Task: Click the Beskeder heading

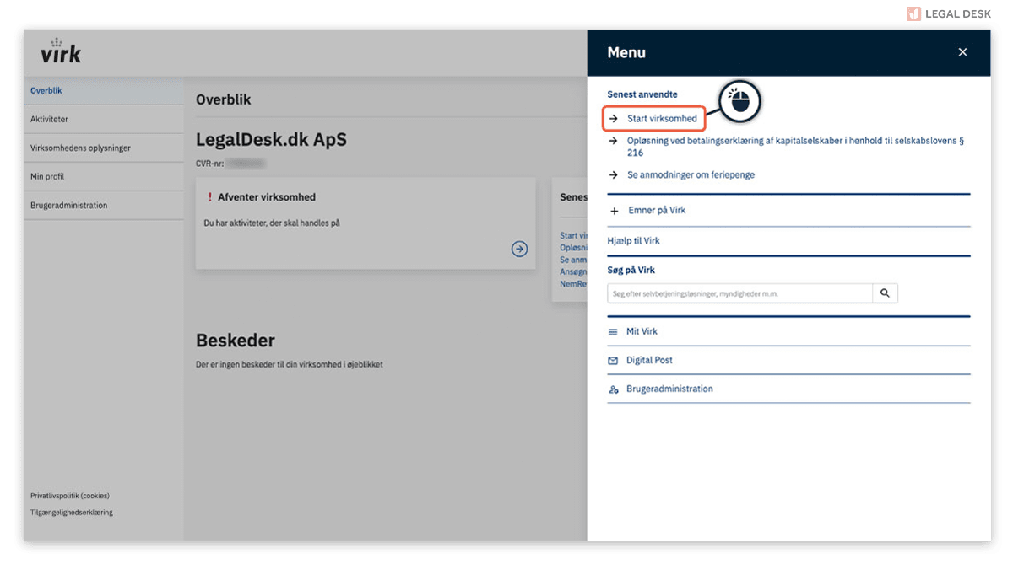Action: pyautogui.click(x=236, y=341)
